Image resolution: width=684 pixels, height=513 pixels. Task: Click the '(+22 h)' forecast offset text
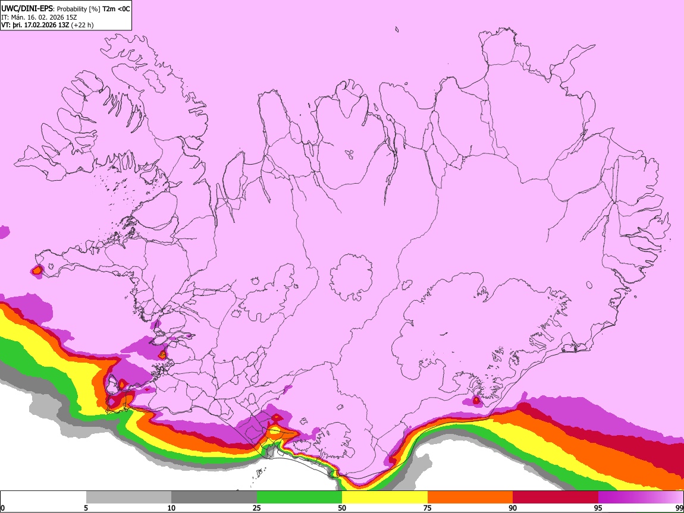coord(82,25)
